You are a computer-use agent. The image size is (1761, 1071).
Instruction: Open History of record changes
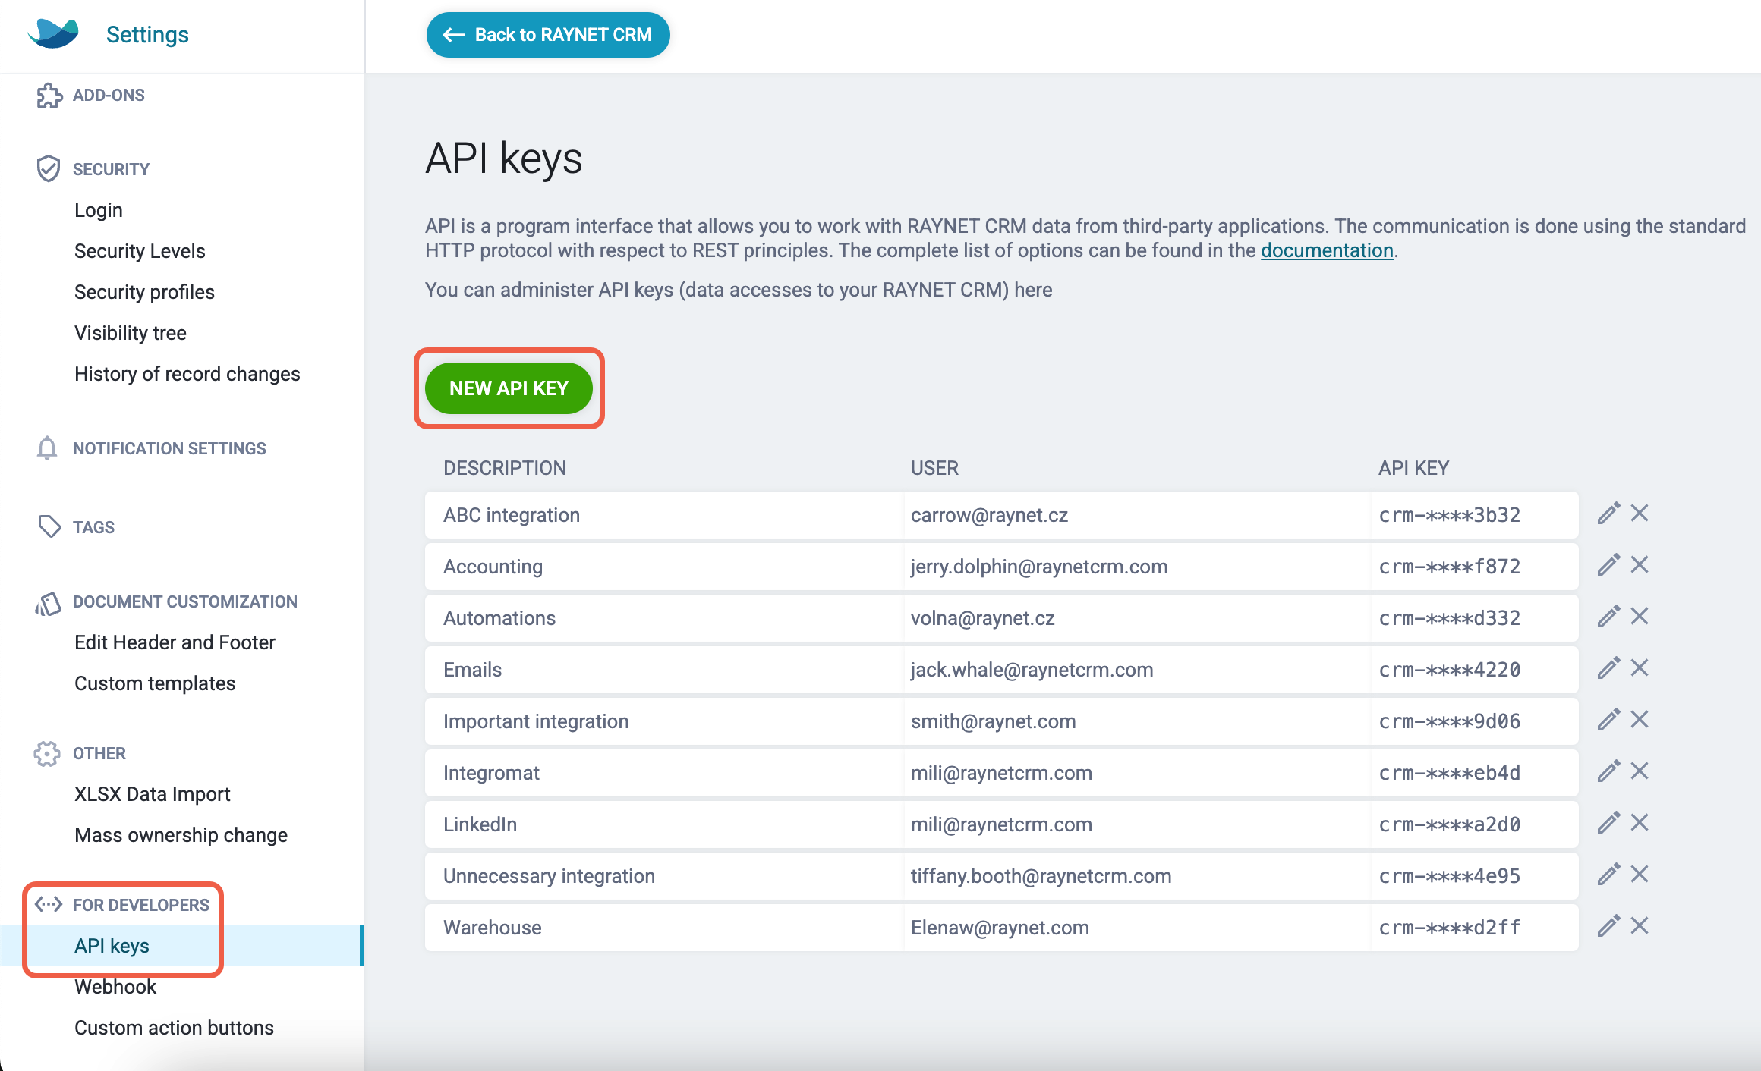pos(187,374)
